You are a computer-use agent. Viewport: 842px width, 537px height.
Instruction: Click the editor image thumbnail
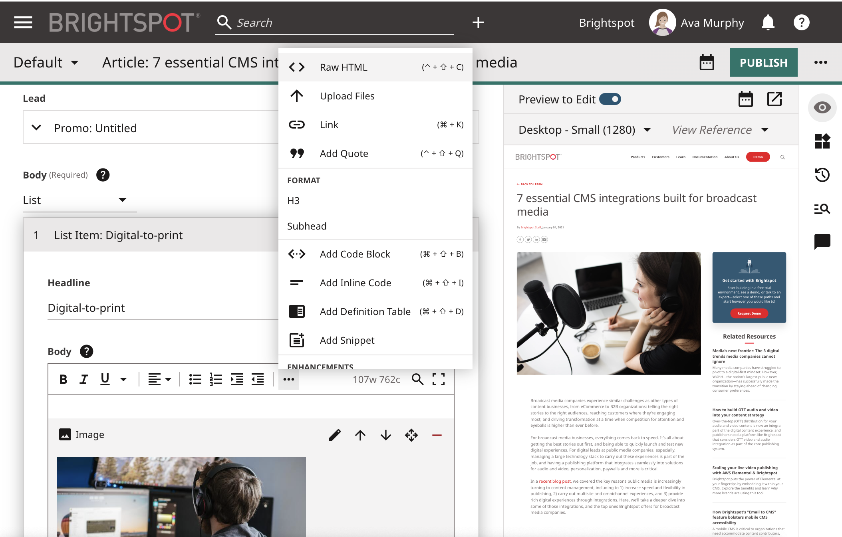tap(181, 497)
